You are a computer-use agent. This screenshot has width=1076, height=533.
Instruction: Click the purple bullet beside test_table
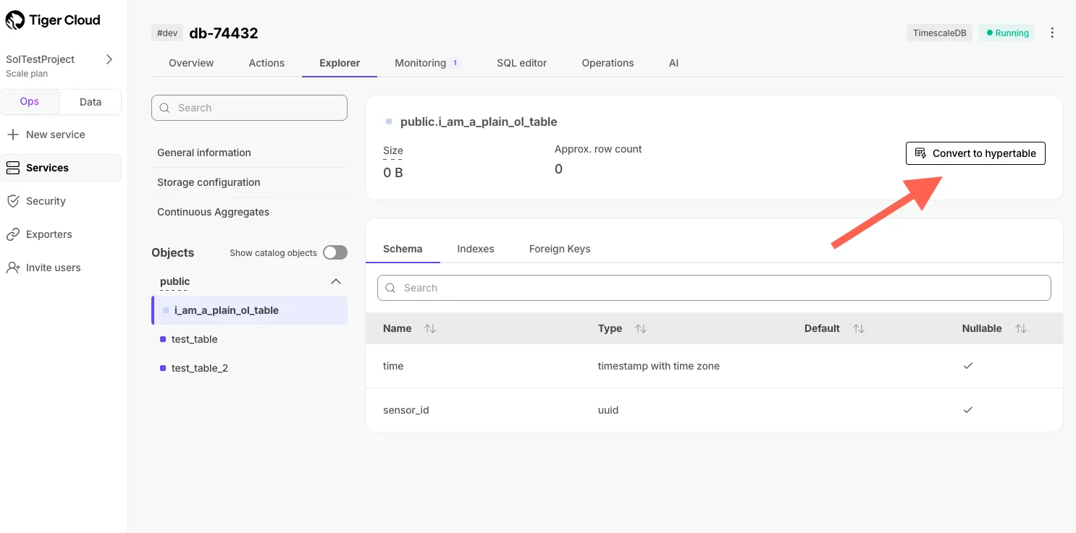[163, 339]
